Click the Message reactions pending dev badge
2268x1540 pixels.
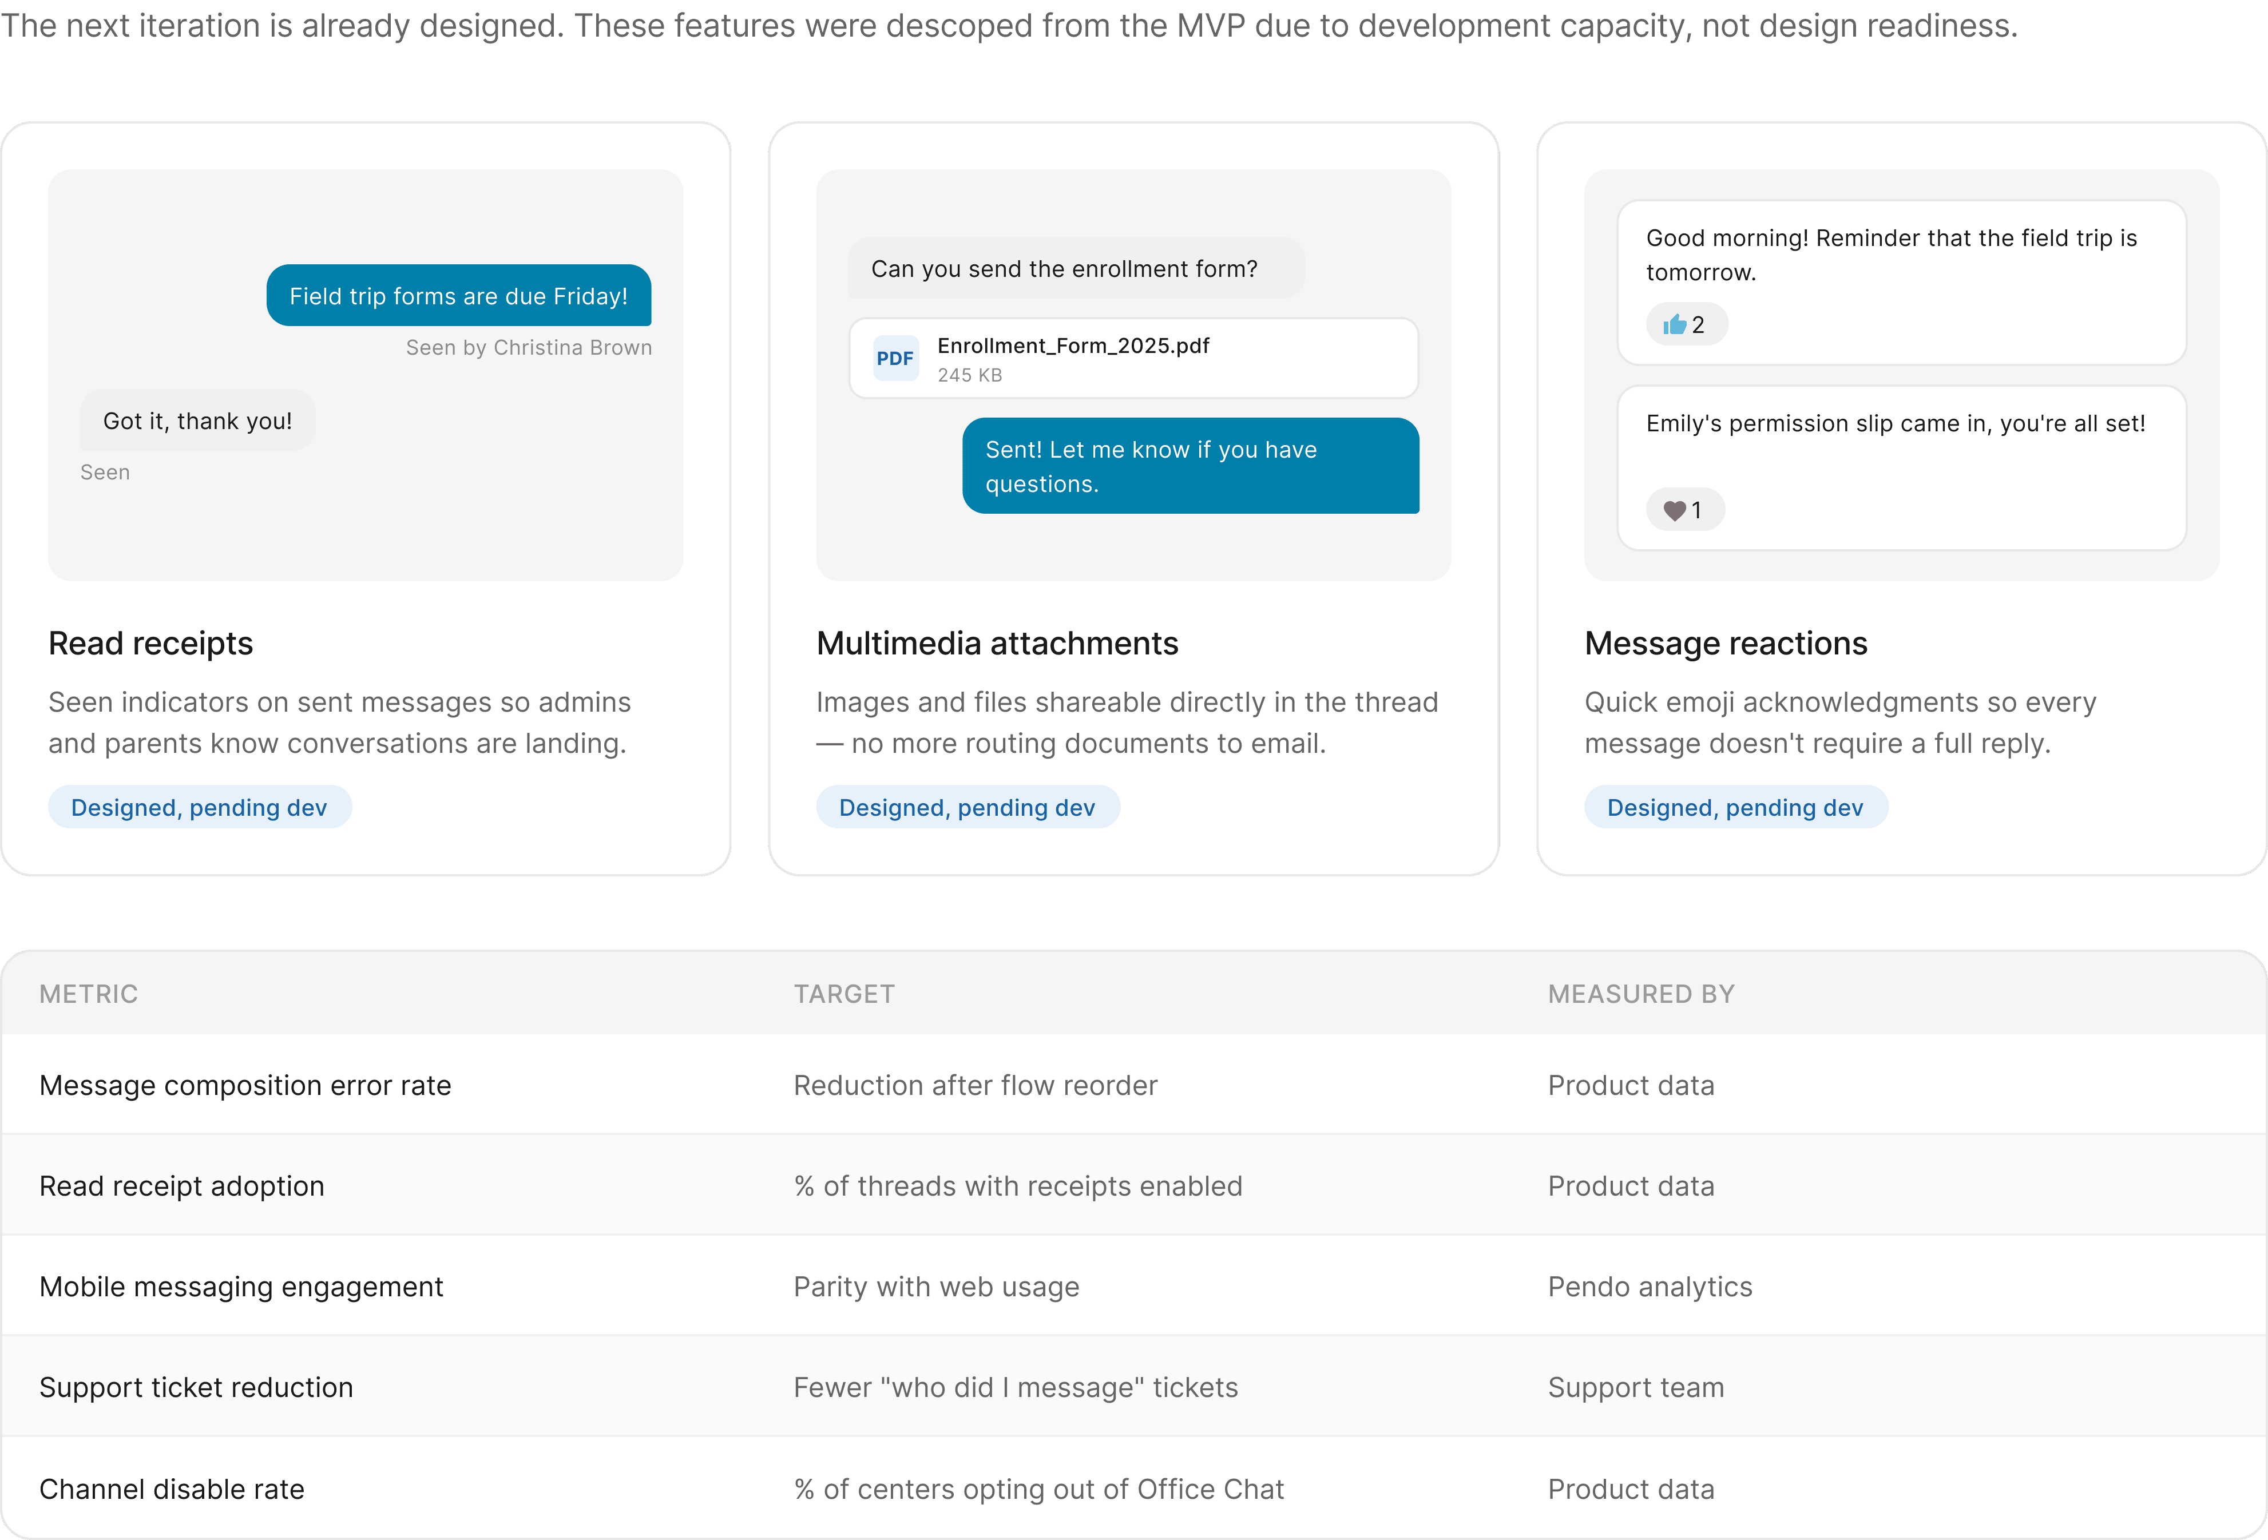coord(1735,808)
